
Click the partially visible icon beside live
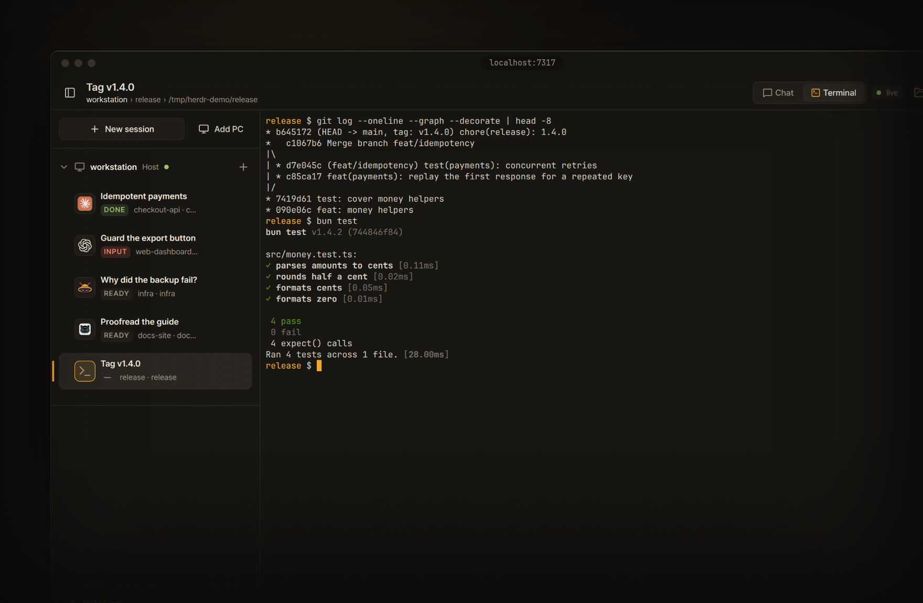click(x=918, y=93)
